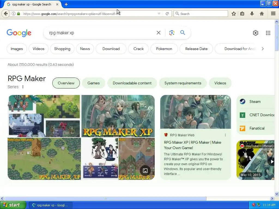The width and height of the screenshot is (279, 209).
Task: Open the Firefox hamburger menu
Action: [273, 14]
